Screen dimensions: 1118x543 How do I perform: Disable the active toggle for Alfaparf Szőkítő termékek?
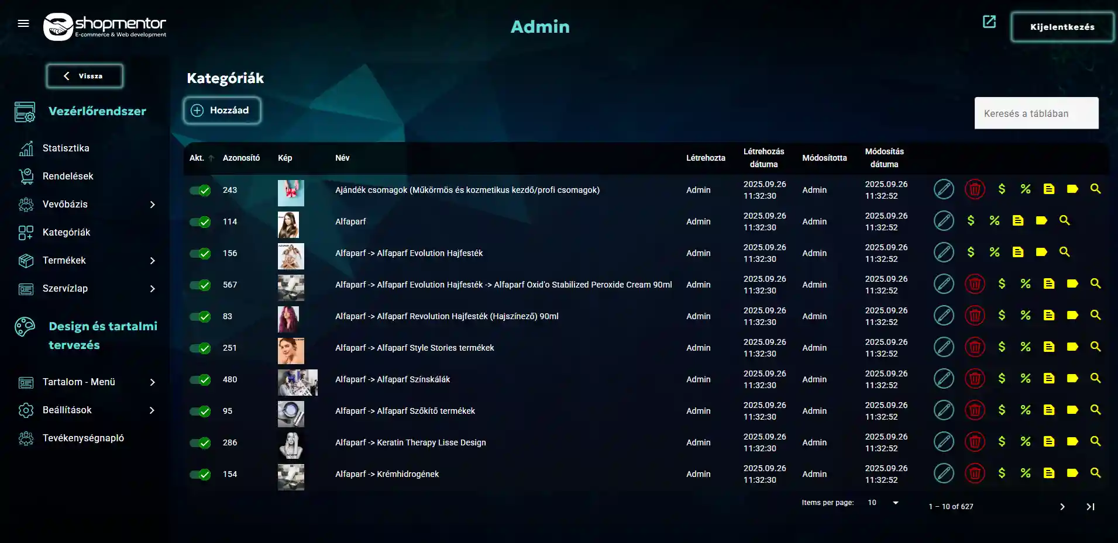(200, 411)
